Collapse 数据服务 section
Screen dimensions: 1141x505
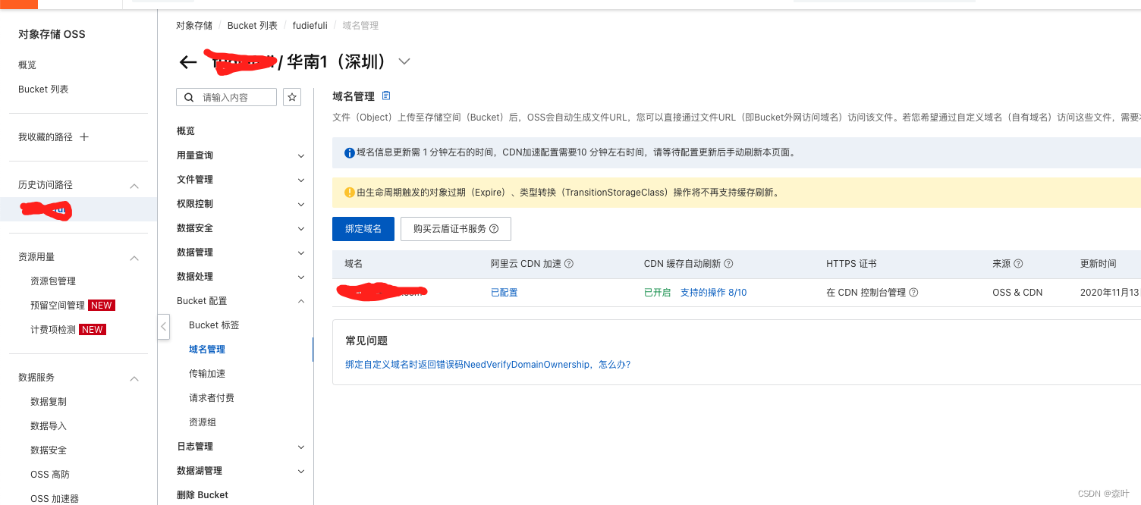tap(134, 378)
